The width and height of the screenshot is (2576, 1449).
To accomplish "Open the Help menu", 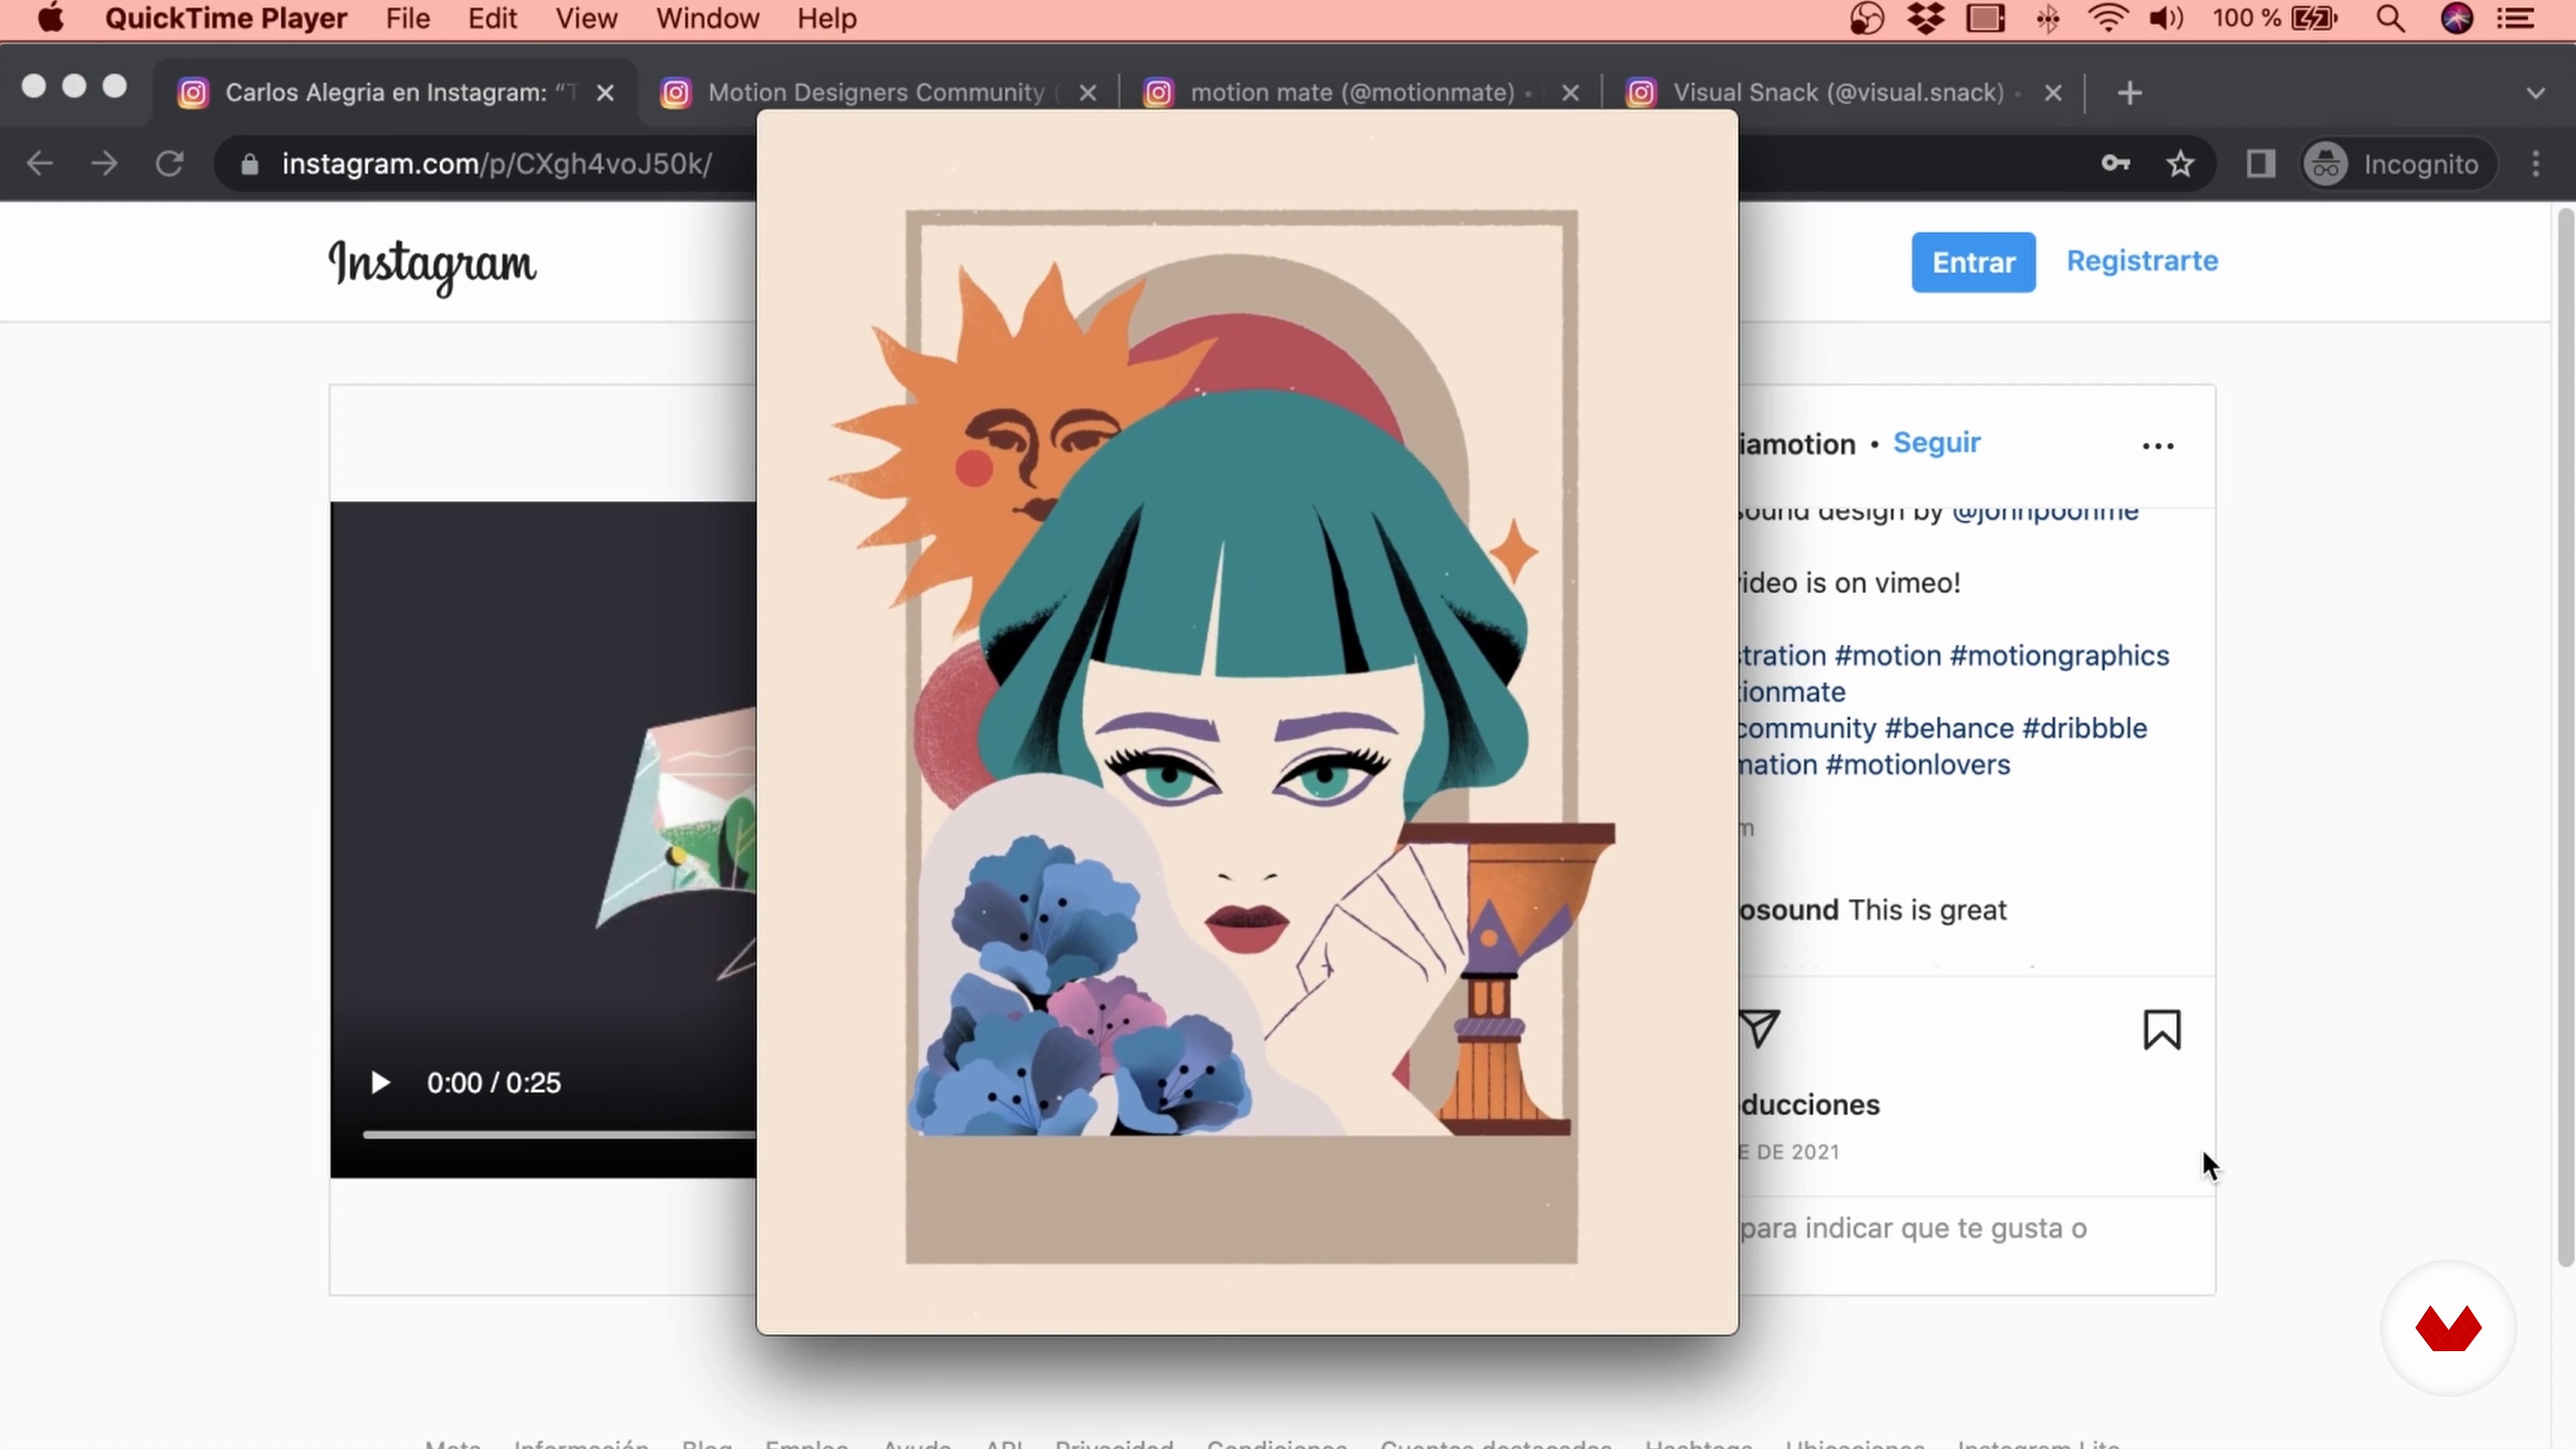I will click(x=827, y=18).
